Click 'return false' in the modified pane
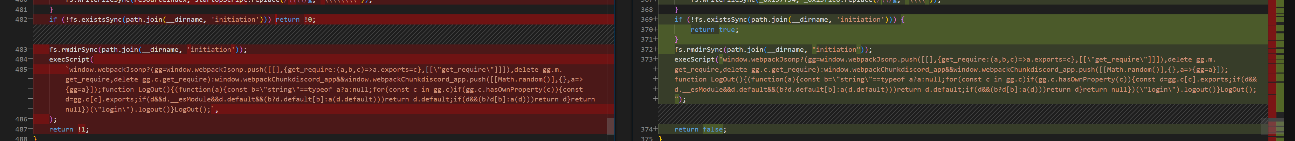Viewport: 1295px width, 141px height. point(700,129)
